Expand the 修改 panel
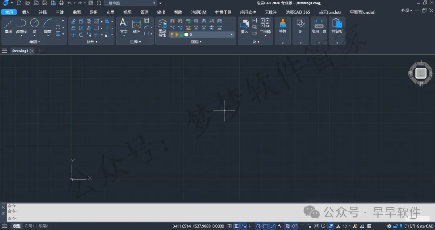 point(92,42)
